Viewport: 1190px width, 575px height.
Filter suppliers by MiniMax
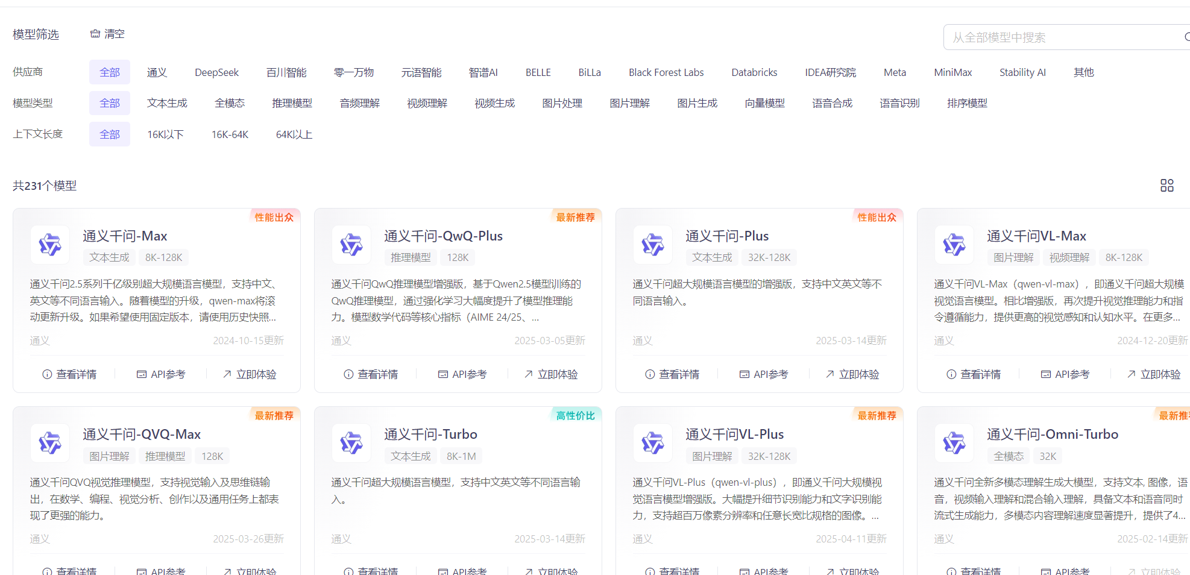click(x=953, y=72)
